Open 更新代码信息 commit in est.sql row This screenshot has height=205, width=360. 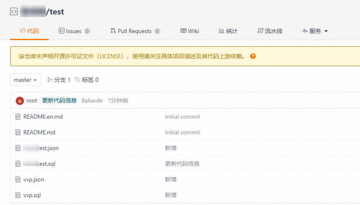[182, 164]
